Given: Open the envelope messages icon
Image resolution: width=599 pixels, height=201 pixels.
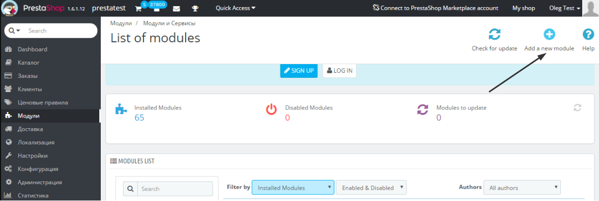Looking at the screenshot, I should click(177, 9).
